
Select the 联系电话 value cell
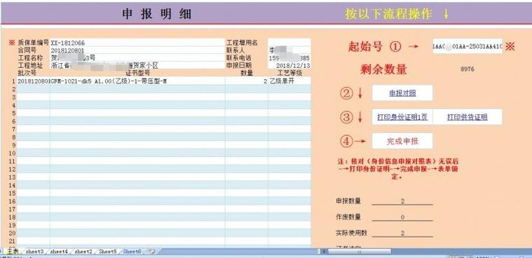pyautogui.click(x=289, y=57)
